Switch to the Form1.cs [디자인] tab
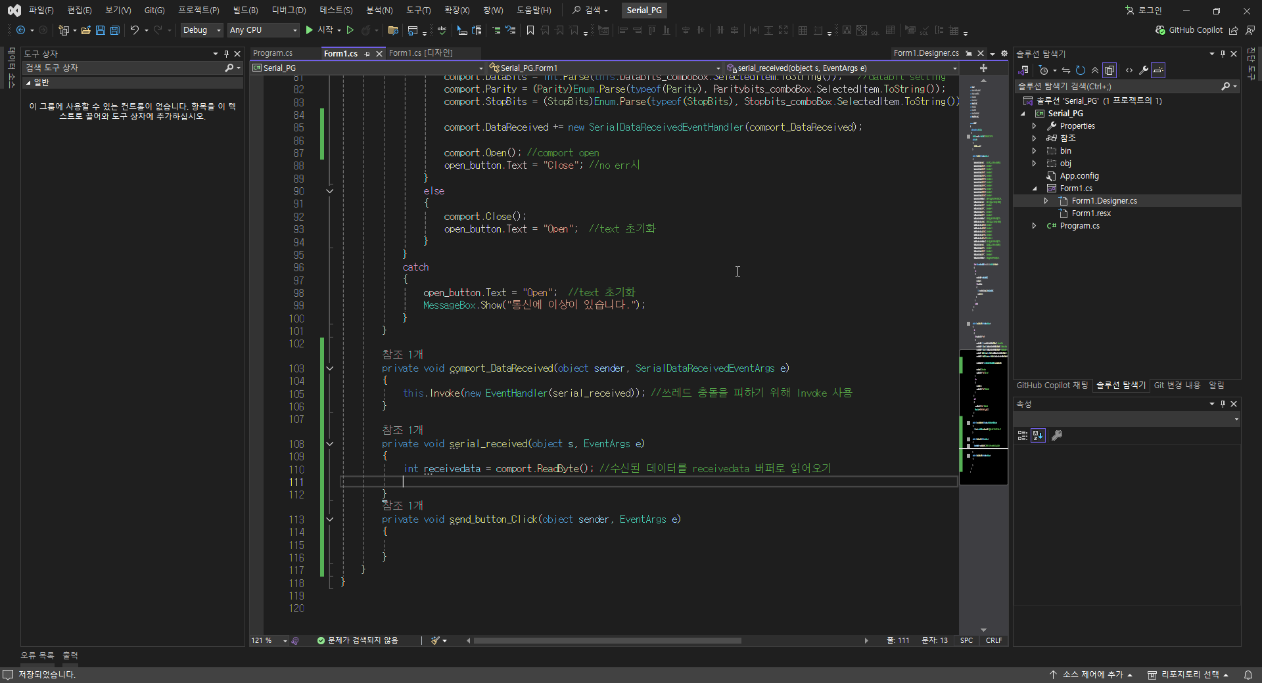 click(421, 53)
